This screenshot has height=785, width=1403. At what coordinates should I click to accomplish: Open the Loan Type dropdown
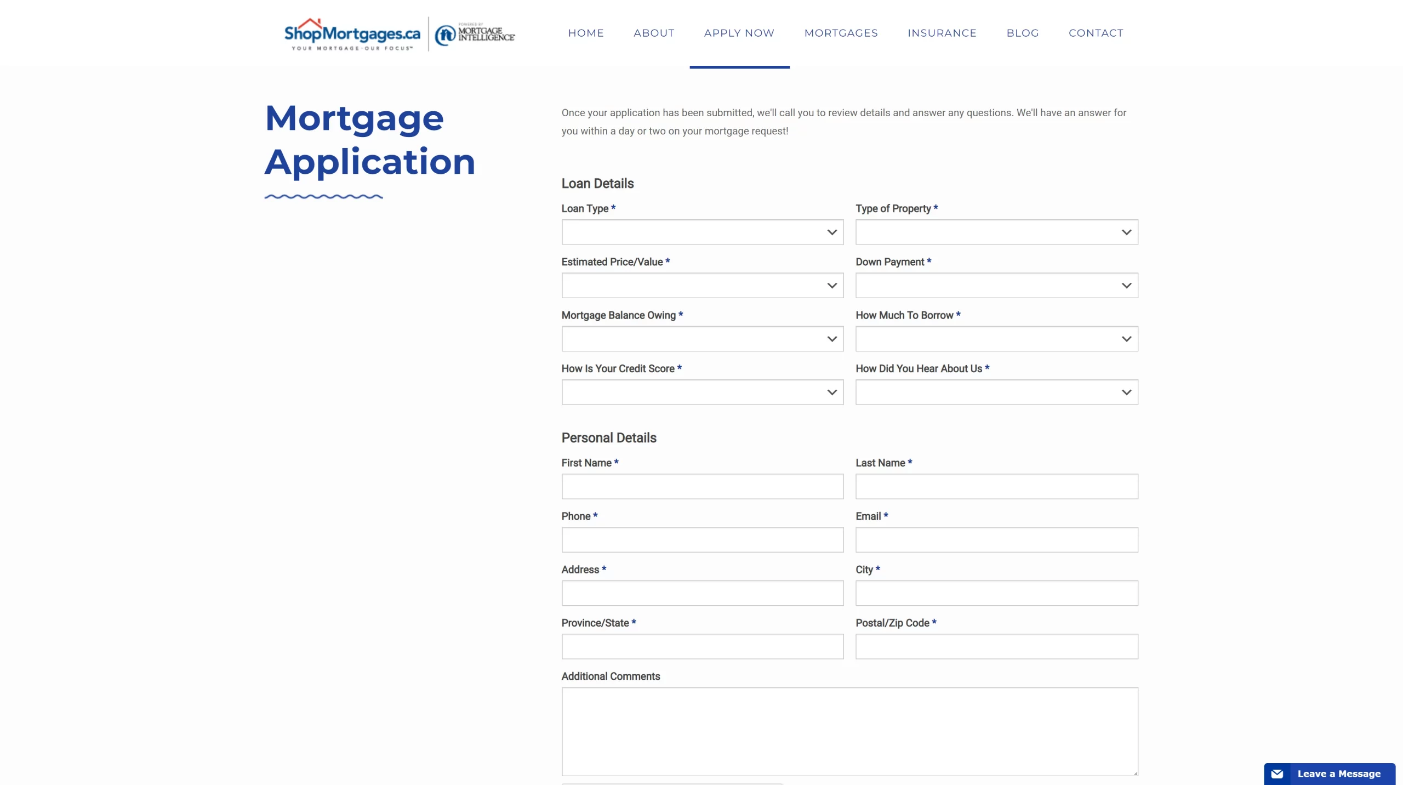pyautogui.click(x=702, y=232)
